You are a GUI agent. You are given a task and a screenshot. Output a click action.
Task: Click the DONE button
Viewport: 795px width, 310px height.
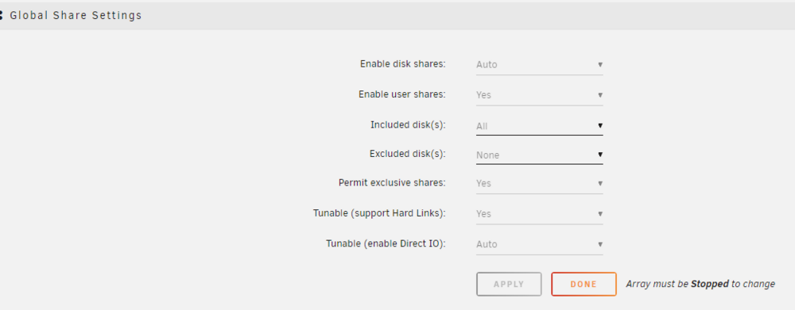pyautogui.click(x=584, y=284)
